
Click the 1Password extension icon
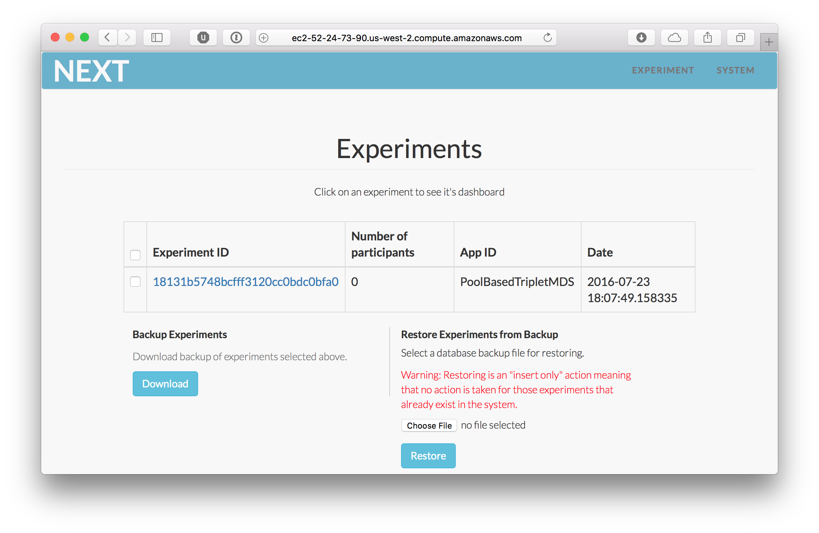(236, 37)
